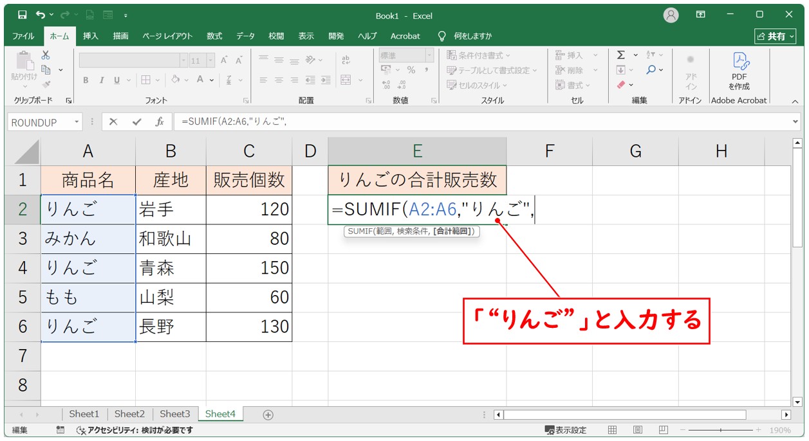Viewport: 809px width, 441px height.
Task: Open the 数式 ribbon tab
Action: click(x=214, y=36)
